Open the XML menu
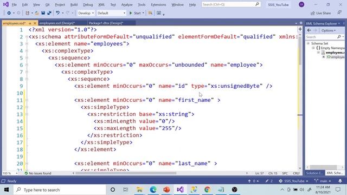Viewport: 347px width, 195px height. coord(101,5)
